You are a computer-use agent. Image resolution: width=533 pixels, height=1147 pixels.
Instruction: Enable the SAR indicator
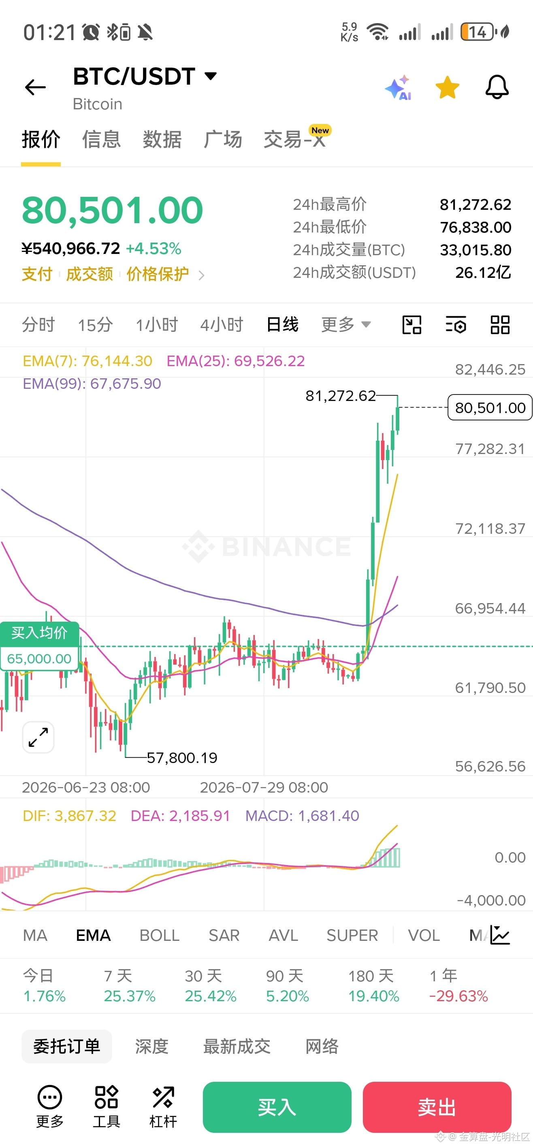224,935
